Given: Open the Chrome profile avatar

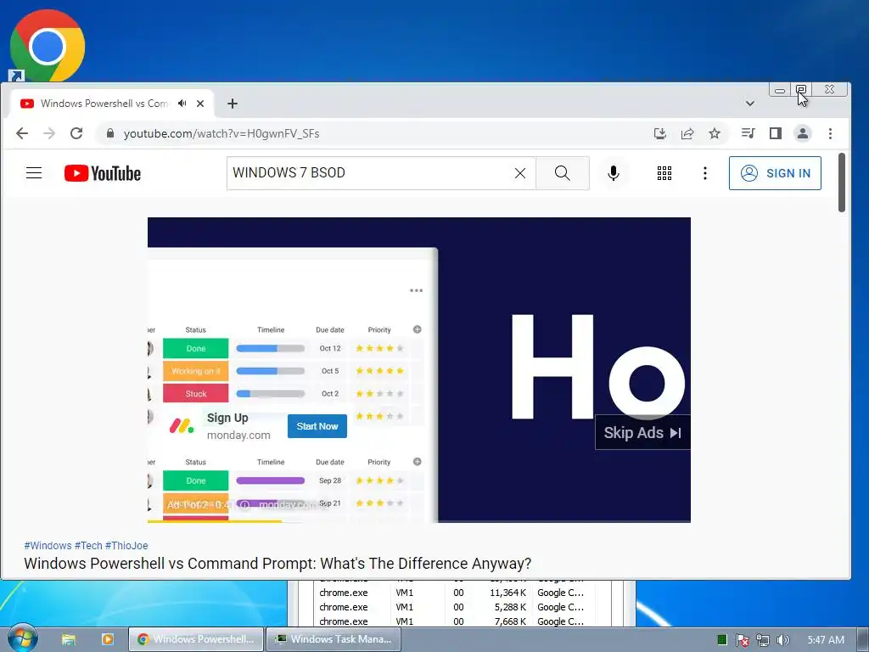Looking at the screenshot, I should pos(802,133).
